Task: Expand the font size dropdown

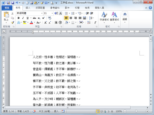Action: (x=52, y=13)
